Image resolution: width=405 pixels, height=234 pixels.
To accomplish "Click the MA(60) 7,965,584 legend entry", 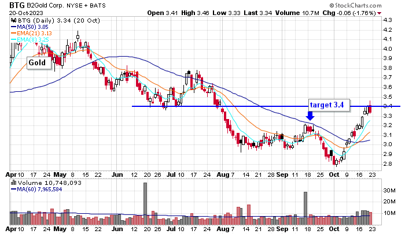I will (36, 190).
